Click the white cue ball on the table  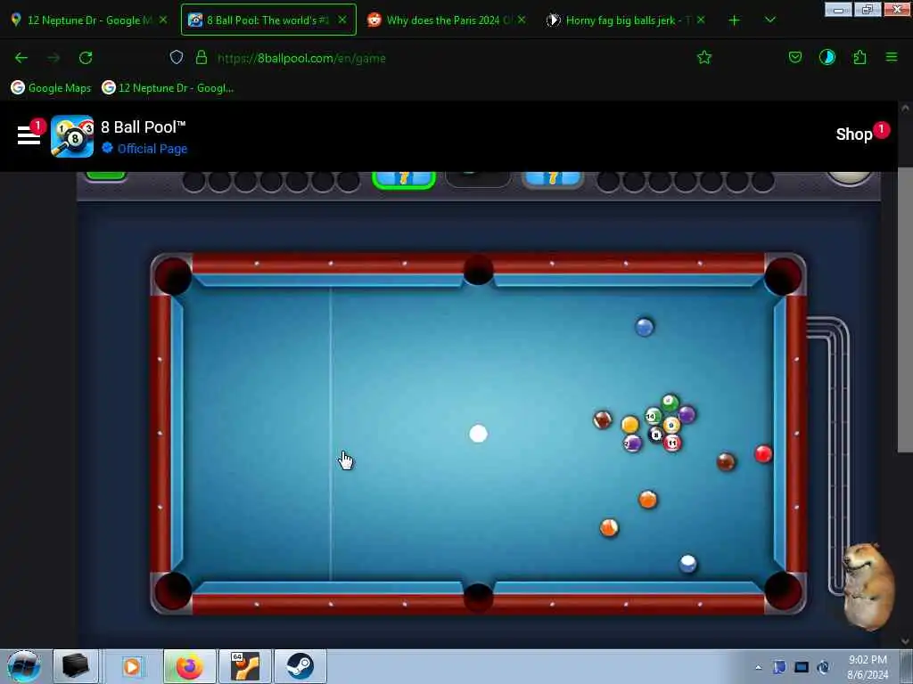click(478, 434)
